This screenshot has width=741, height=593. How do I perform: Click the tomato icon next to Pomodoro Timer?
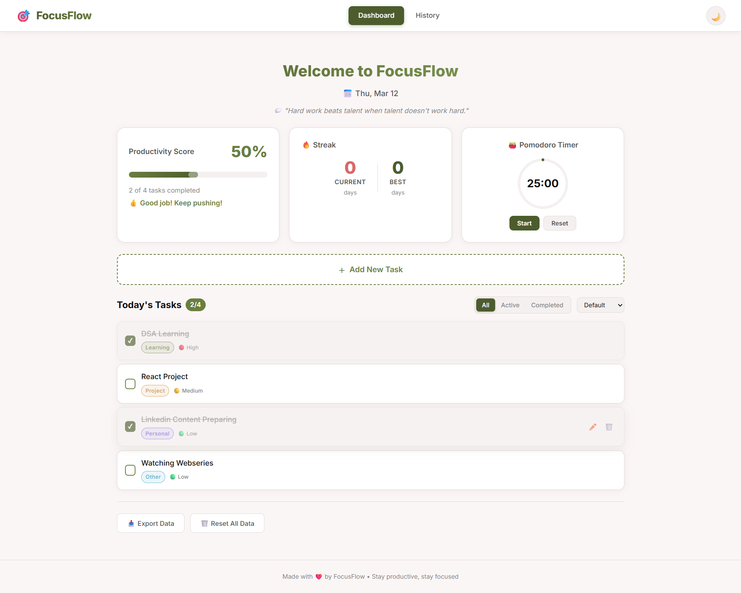(x=512, y=145)
